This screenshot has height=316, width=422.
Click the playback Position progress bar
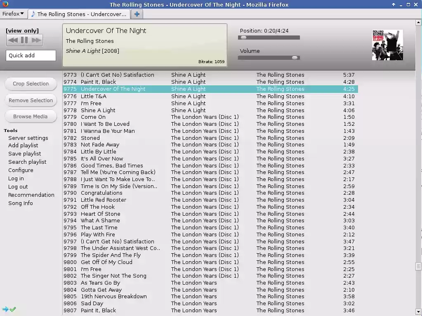point(269,38)
